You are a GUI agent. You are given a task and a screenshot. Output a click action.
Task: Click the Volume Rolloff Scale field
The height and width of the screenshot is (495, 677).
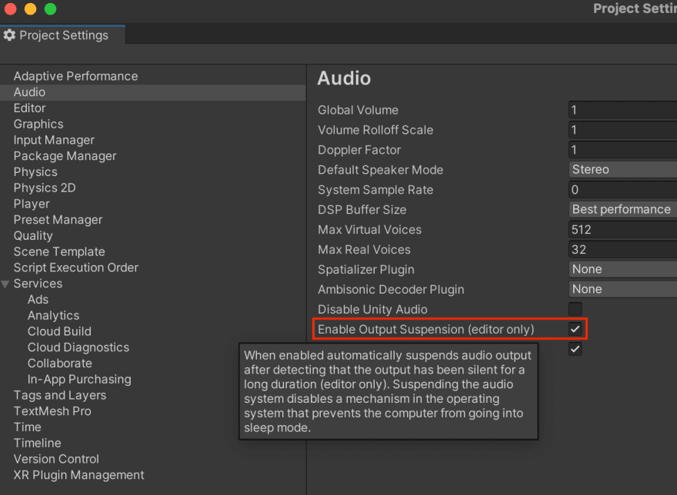coord(622,130)
